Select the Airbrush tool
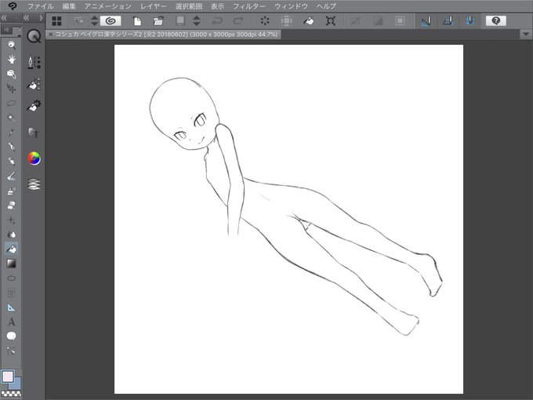 coord(11,191)
